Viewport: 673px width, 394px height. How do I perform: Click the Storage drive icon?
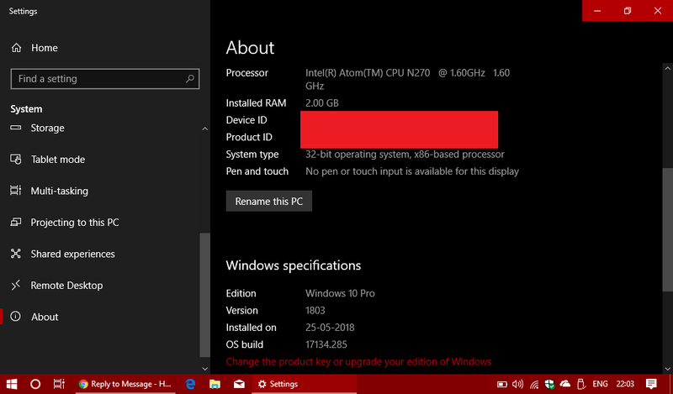click(x=15, y=128)
